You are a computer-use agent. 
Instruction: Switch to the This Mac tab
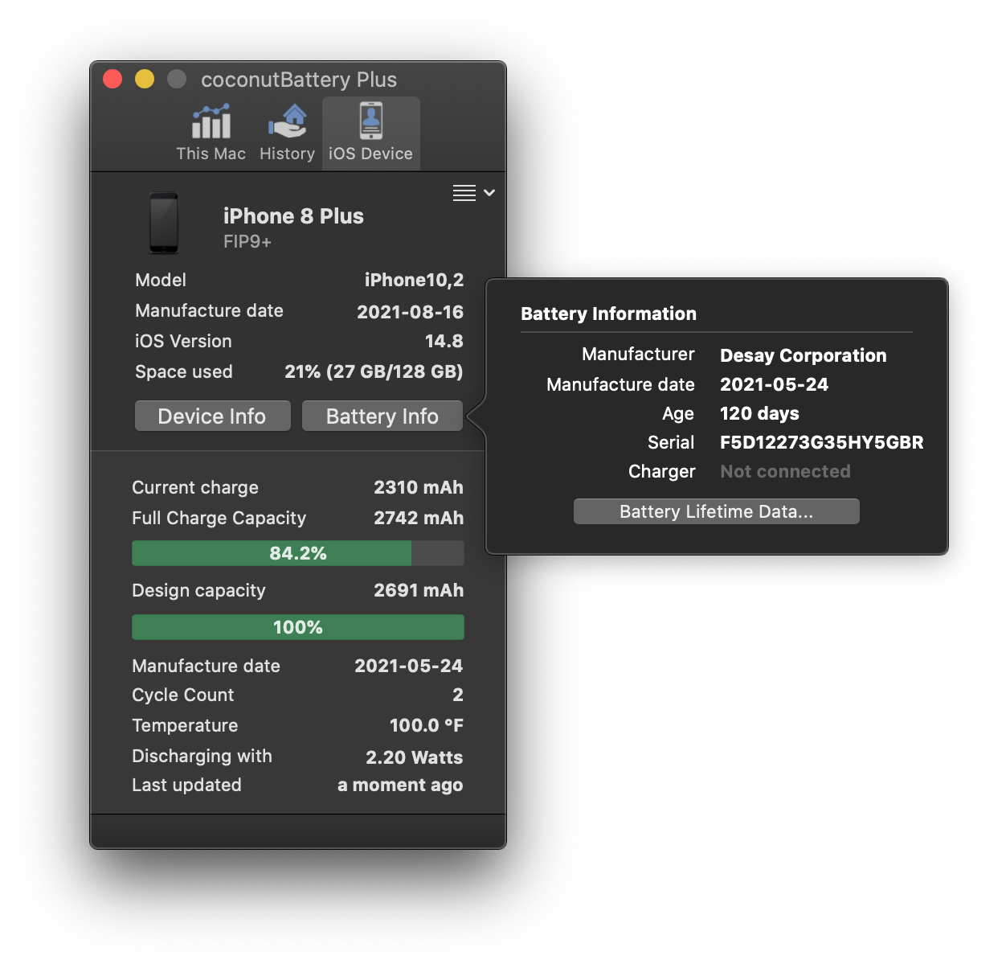point(211,133)
